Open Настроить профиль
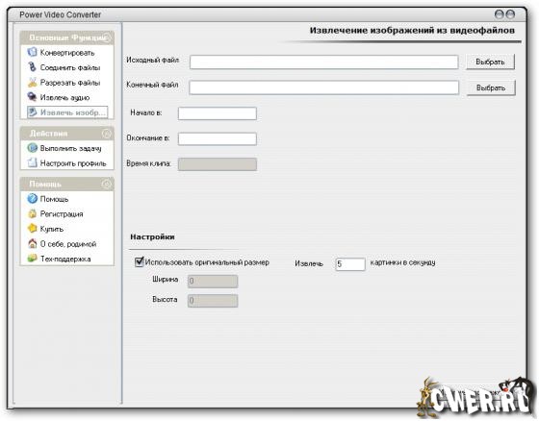 [73, 163]
